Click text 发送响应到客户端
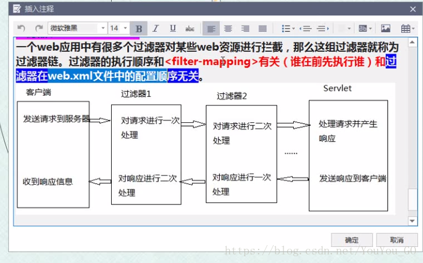This screenshot has width=423, height=263. pos(353,178)
